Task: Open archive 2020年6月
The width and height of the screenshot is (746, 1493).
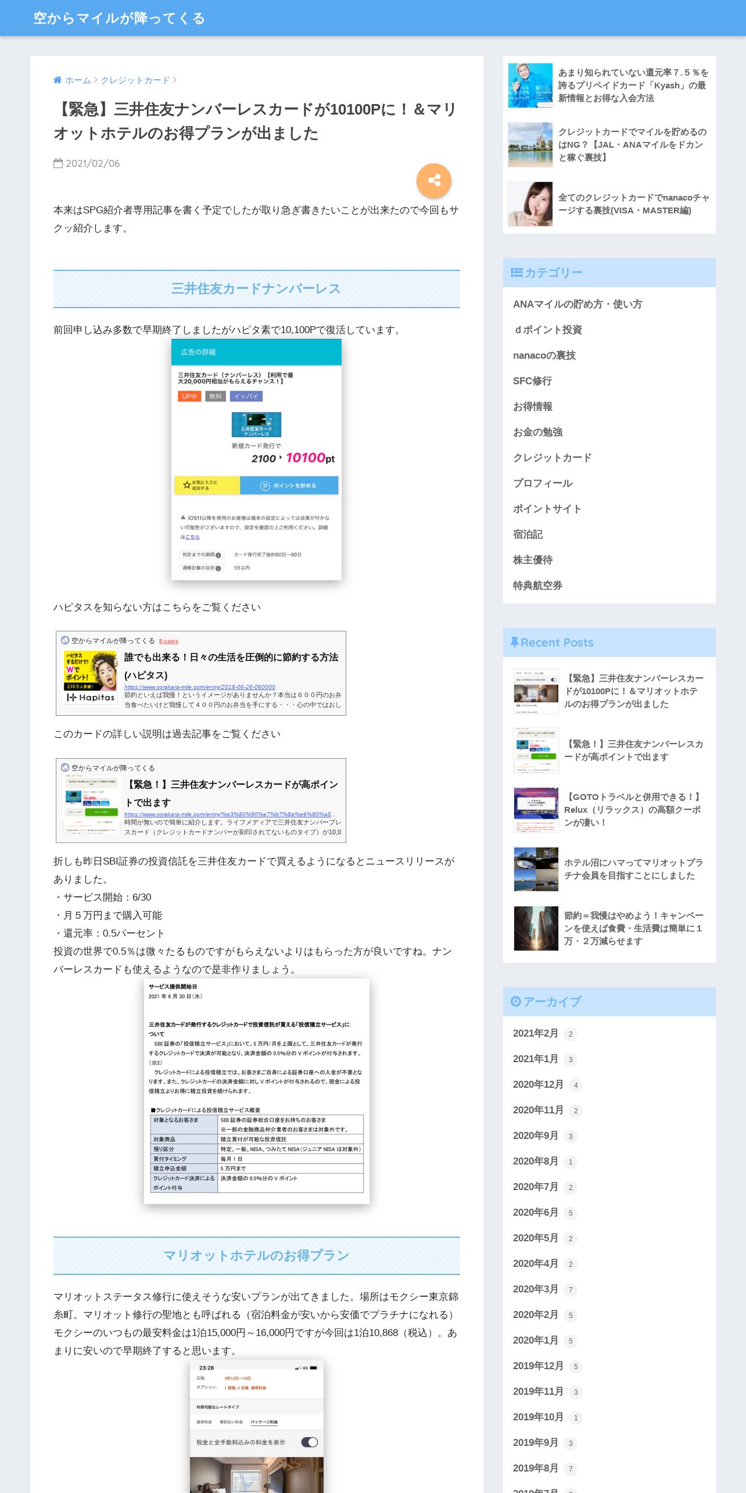Action: pyautogui.click(x=535, y=1212)
